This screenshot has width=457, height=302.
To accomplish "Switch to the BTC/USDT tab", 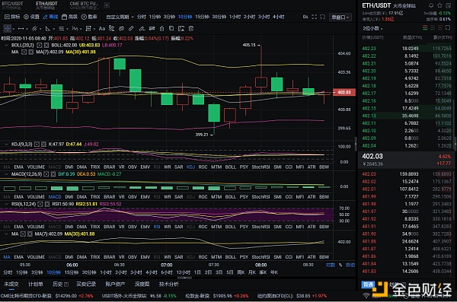I will pyautogui.click(x=12, y=5).
